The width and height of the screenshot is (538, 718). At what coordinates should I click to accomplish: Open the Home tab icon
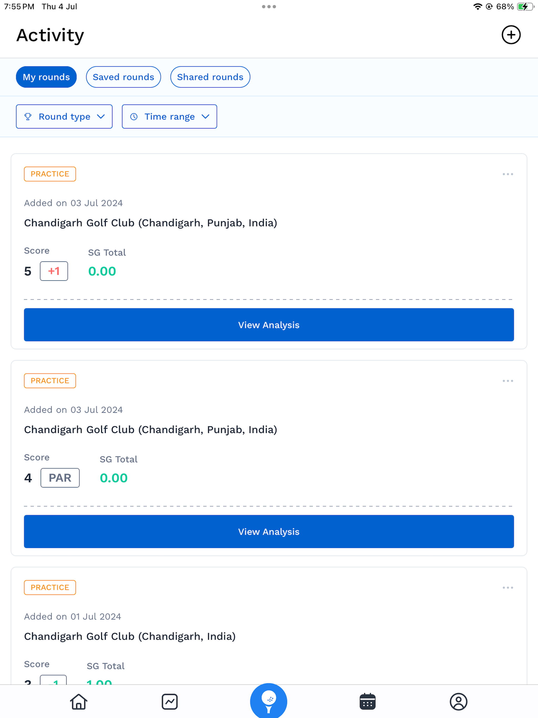click(x=79, y=702)
